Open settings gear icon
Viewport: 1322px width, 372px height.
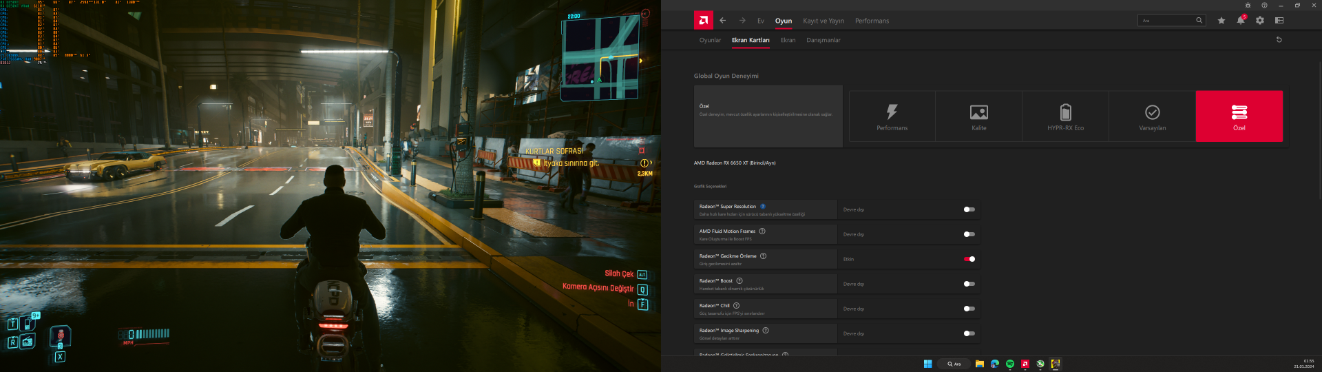(x=1260, y=21)
